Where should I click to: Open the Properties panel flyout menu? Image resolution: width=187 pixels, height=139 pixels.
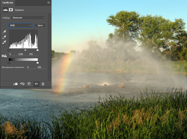coord(49,2)
